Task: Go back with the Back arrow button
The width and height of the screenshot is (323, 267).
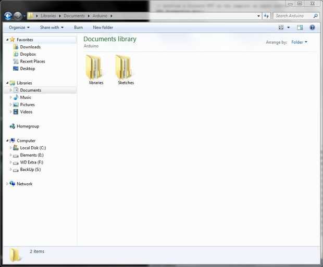Action: [8, 16]
